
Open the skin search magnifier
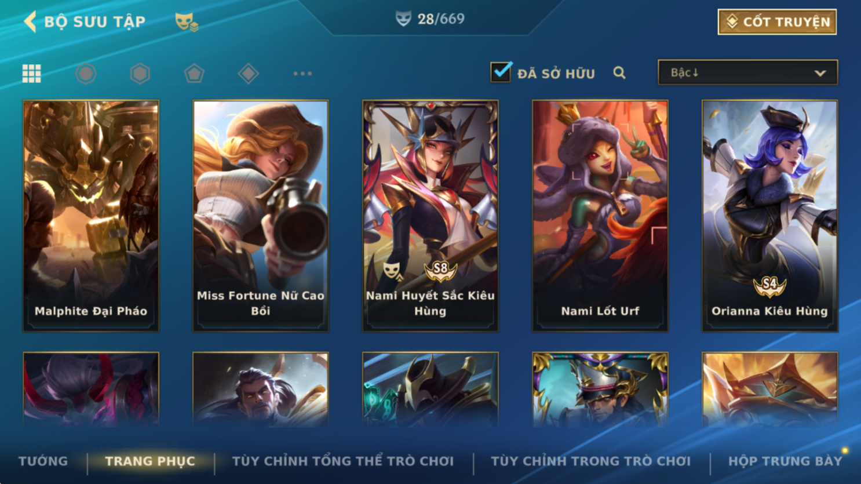pos(619,73)
